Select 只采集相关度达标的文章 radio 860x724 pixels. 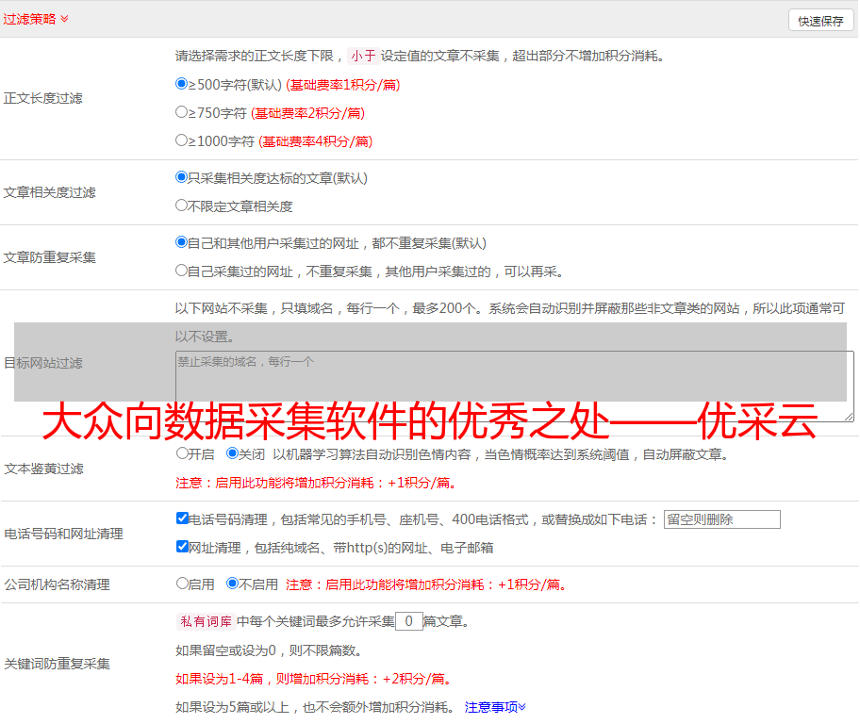[x=182, y=177]
